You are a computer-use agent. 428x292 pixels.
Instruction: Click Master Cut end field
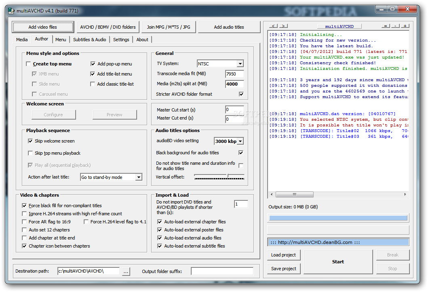(234, 119)
